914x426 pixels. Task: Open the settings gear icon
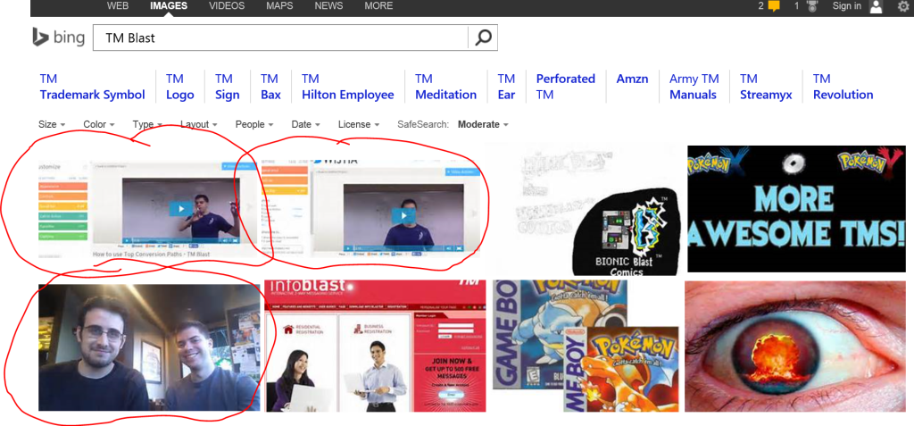tap(903, 6)
